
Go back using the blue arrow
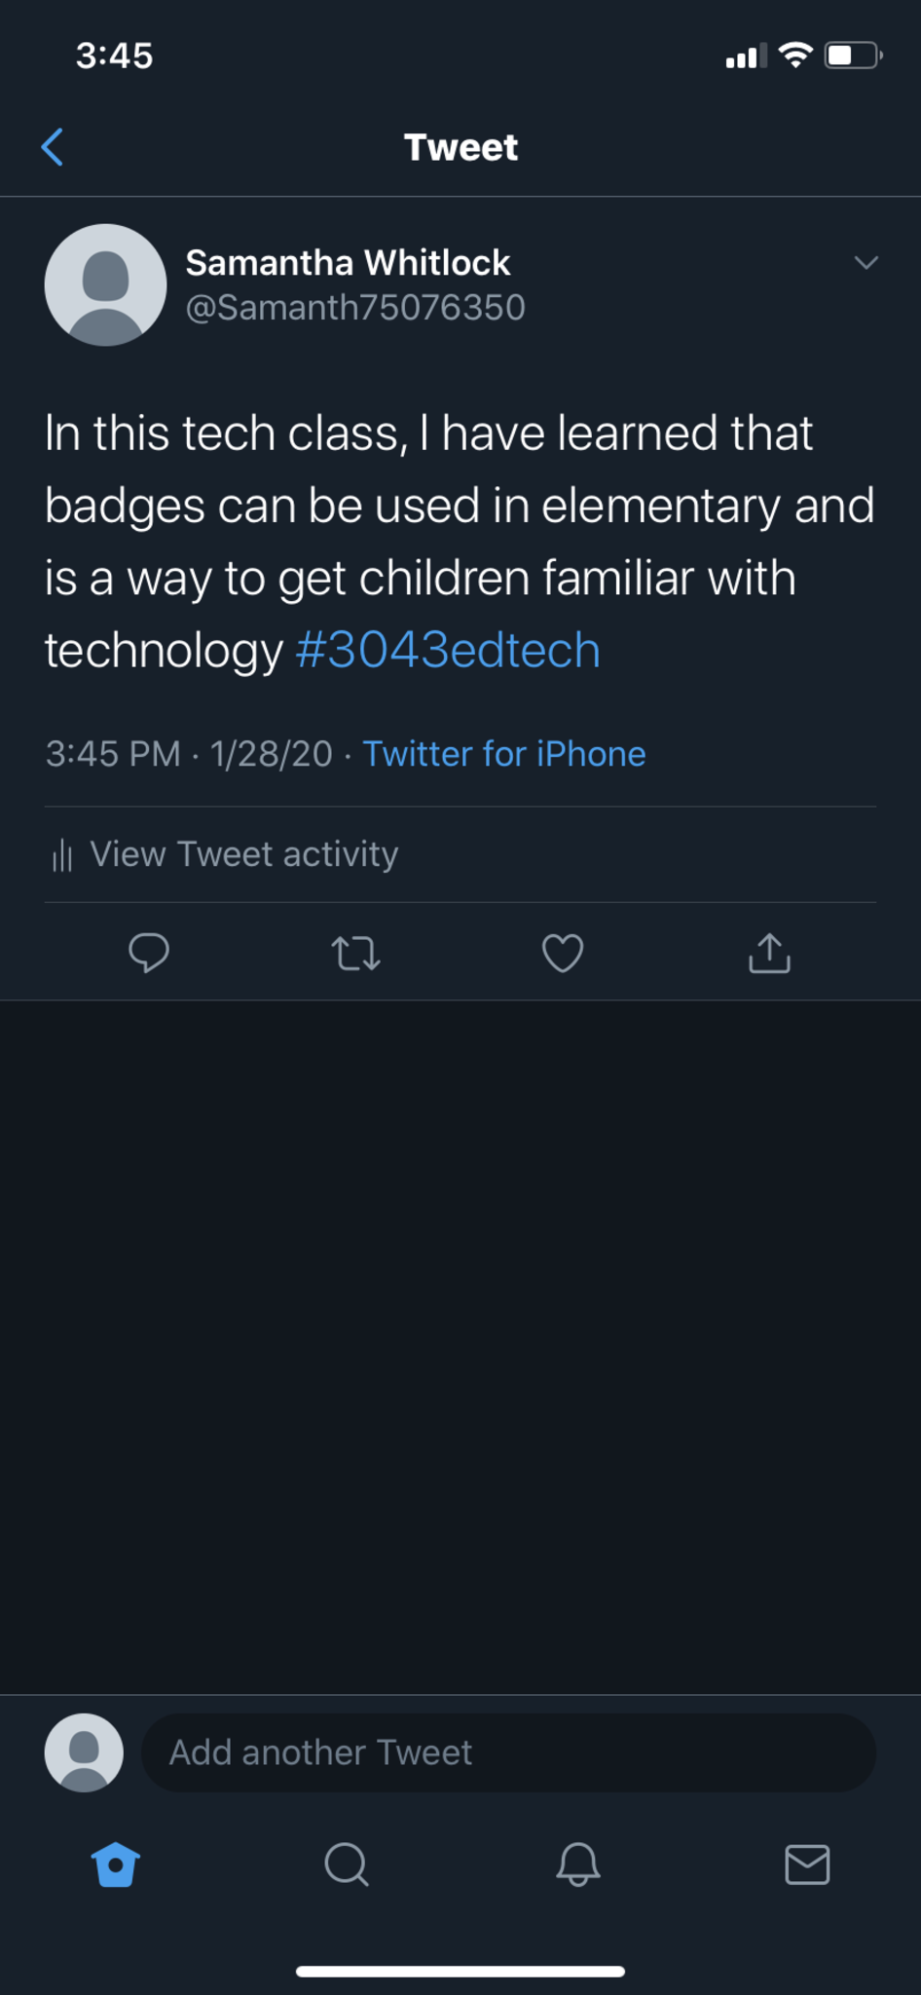54,147
